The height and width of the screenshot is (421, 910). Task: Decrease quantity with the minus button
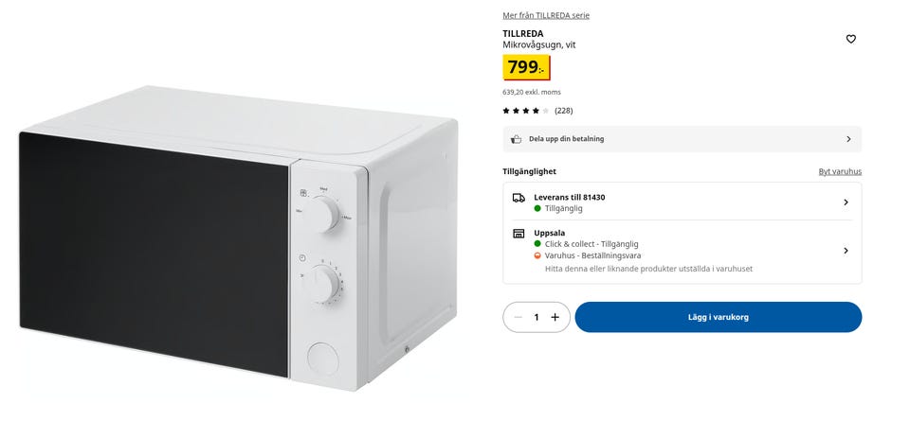pos(519,317)
